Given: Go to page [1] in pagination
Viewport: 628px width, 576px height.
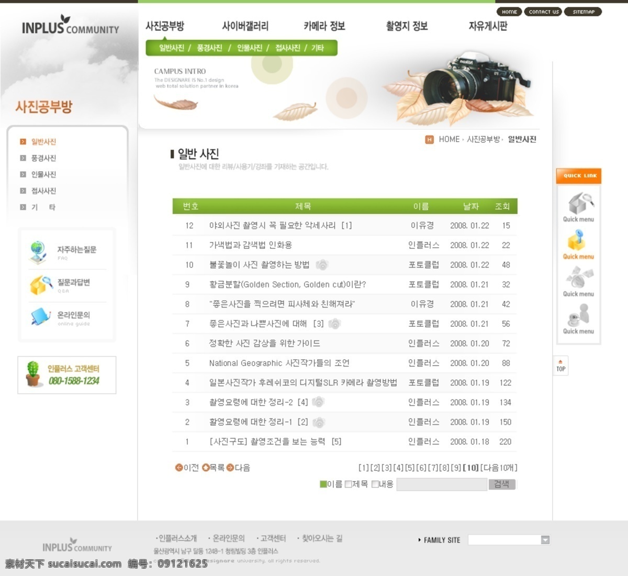Looking at the screenshot, I should tap(363, 468).
